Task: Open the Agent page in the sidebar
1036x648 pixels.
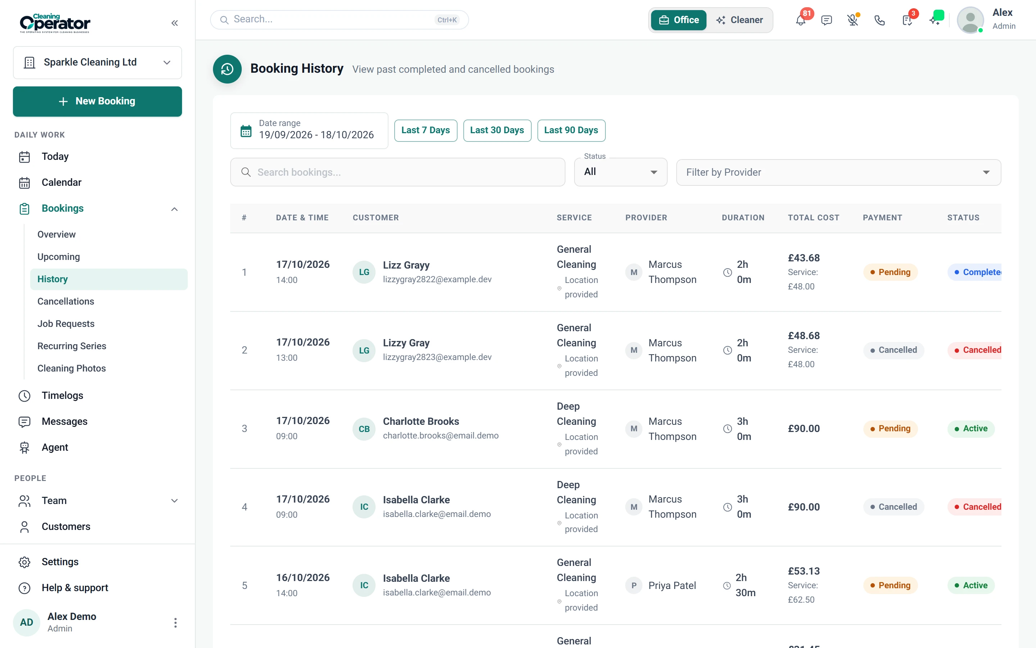Action: point(97,447)
